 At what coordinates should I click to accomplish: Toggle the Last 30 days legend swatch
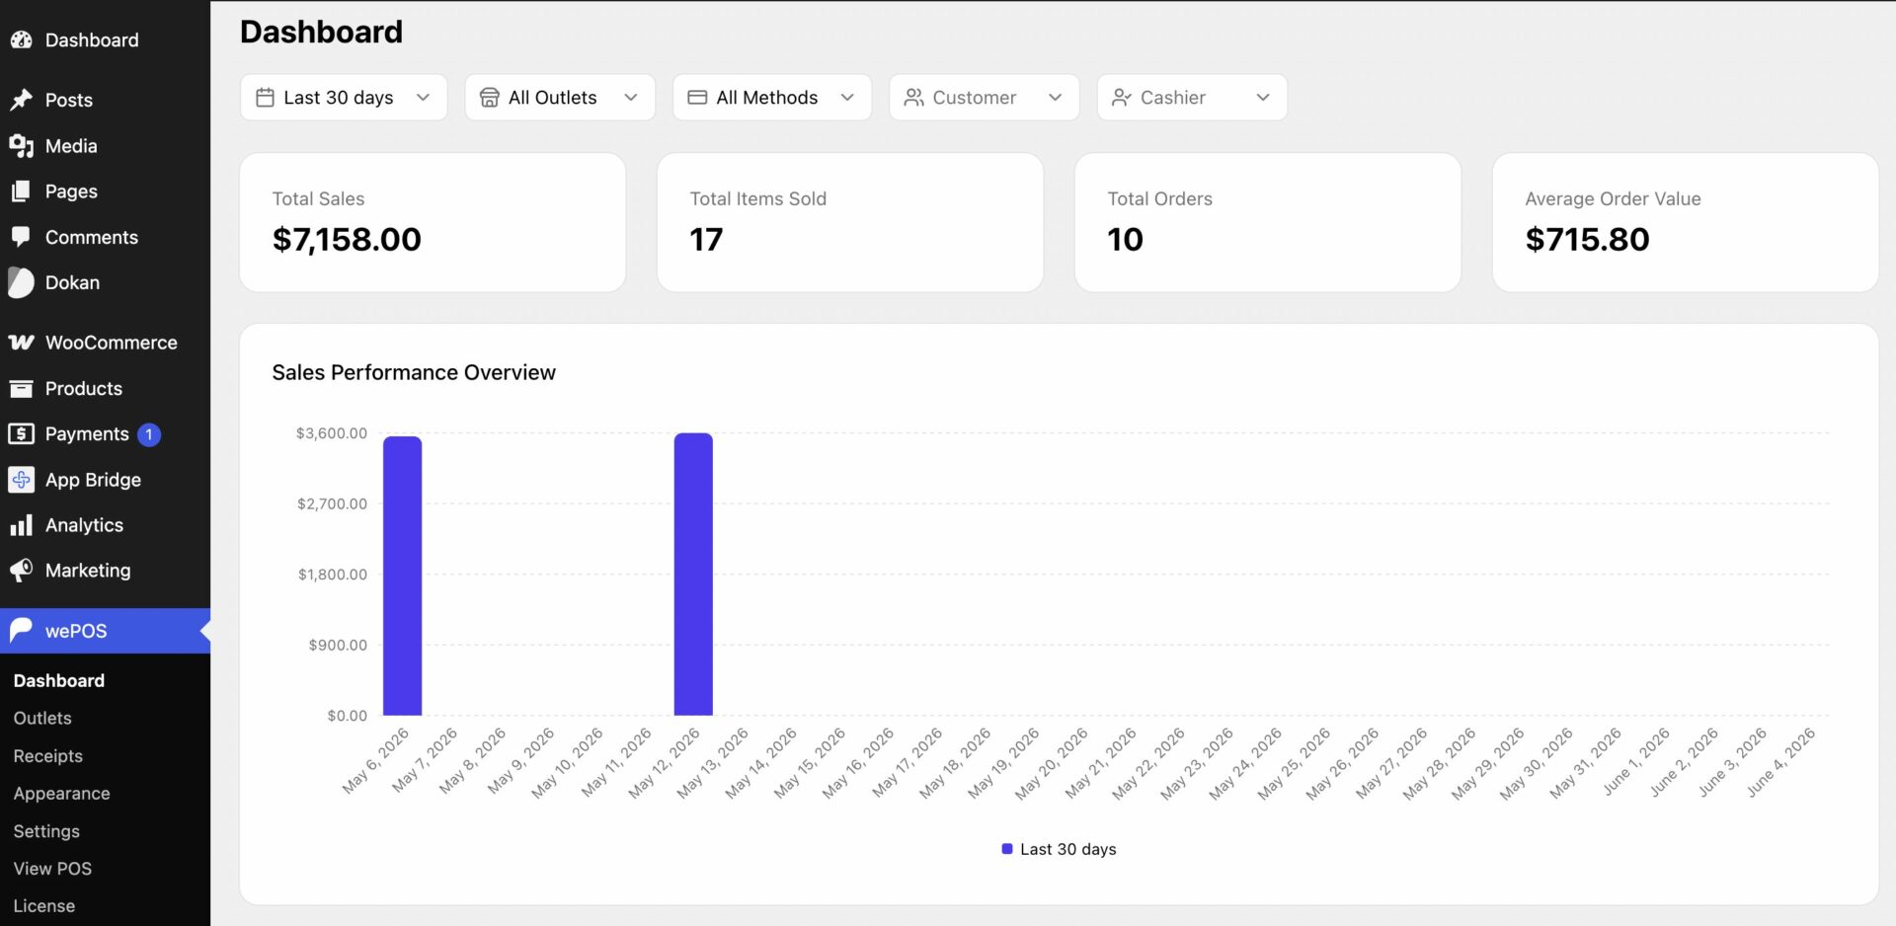point(1007,849)
